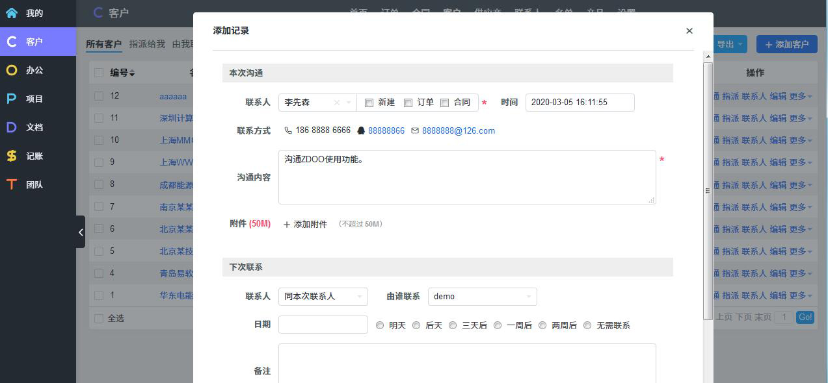Click the scrollbar up arrow in dialog
The height and width of the screenshot is (383, 828).
point(708,57)
